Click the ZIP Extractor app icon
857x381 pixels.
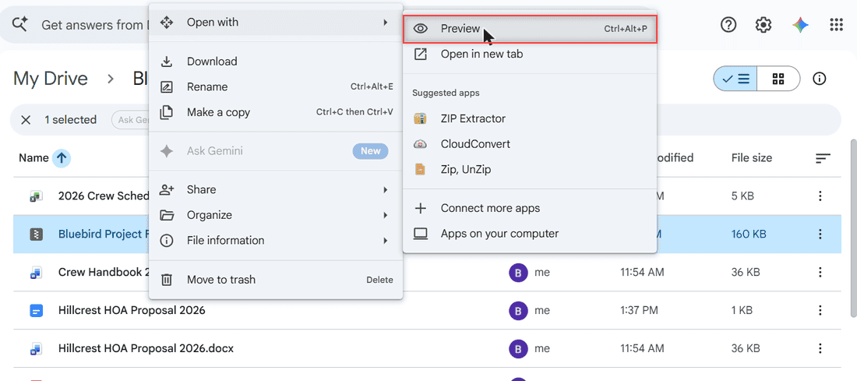click(x=420, y=118)
